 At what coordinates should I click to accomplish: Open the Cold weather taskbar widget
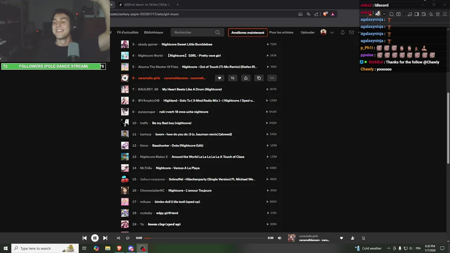pos(368,248)
